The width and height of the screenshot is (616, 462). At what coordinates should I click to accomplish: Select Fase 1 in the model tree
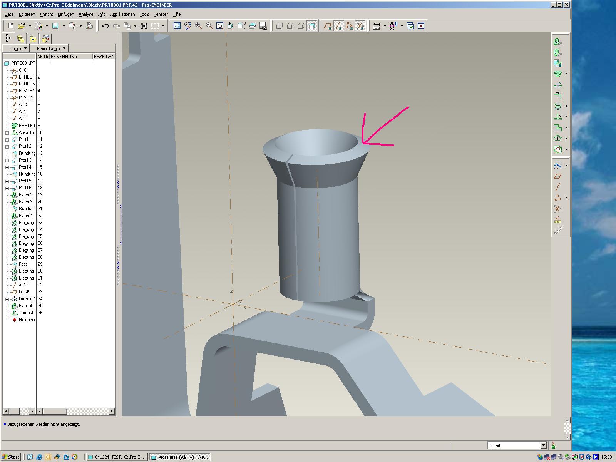[25, 264]
